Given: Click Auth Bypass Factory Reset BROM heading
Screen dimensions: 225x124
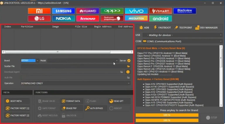Looking at the screenshot, I should [158, 79].
